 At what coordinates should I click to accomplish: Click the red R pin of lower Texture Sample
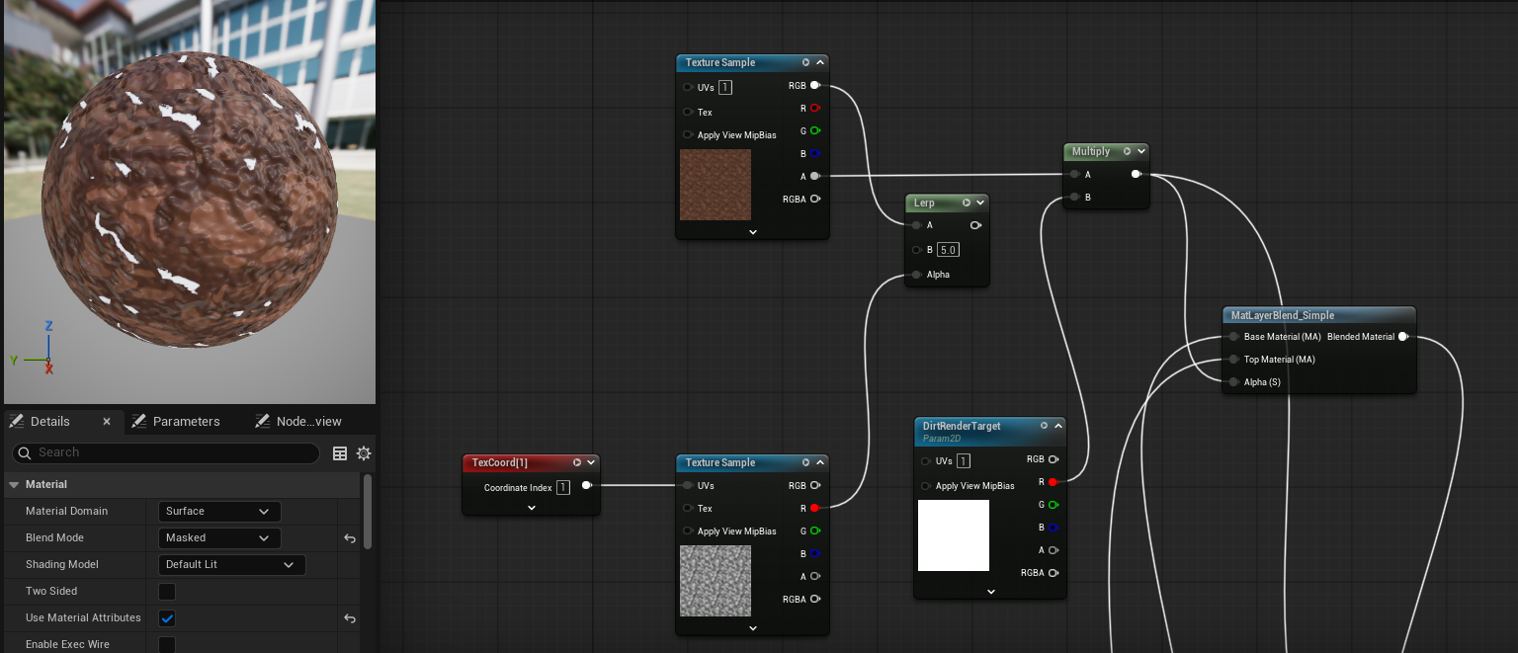click(814, 508)
